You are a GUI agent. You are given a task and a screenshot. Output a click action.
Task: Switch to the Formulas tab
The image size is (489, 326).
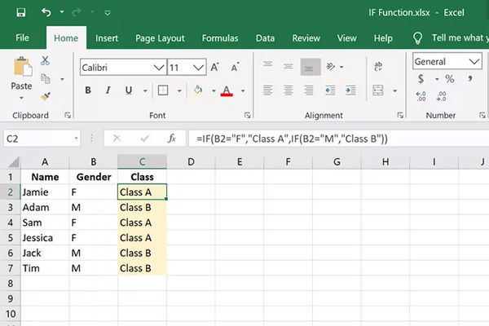(x=220, y=38)
